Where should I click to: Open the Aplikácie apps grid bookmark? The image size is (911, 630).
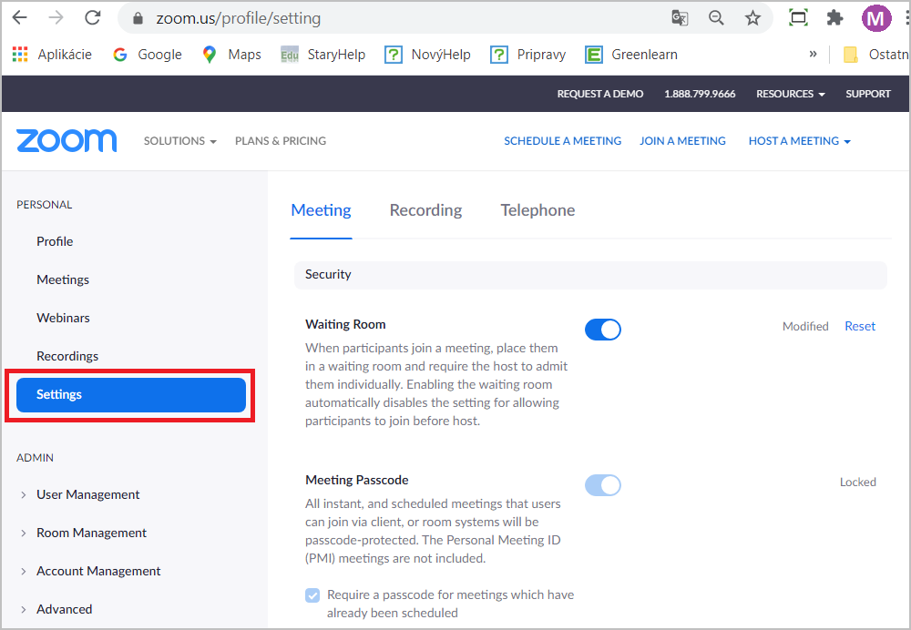[52, 55]
